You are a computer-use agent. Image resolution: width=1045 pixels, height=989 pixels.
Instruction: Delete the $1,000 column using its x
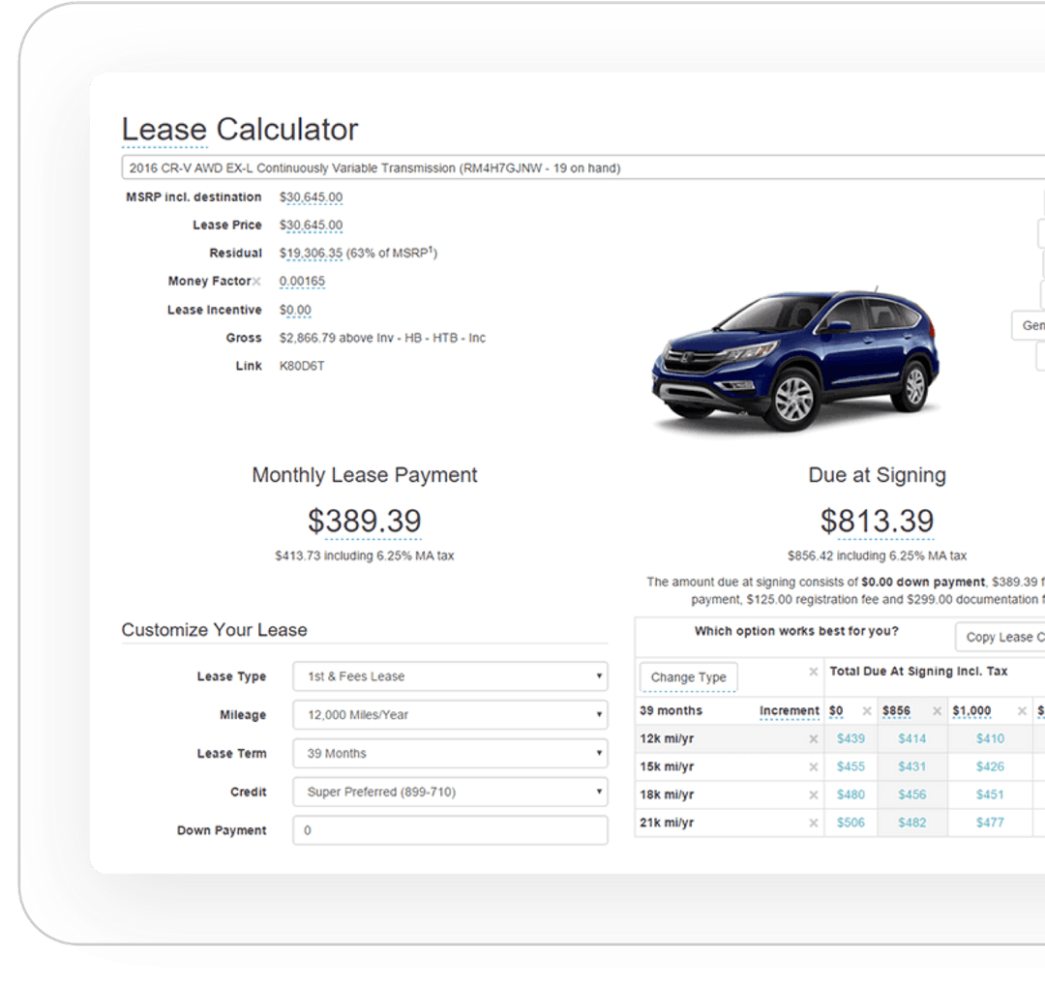tap(1022, 711)
